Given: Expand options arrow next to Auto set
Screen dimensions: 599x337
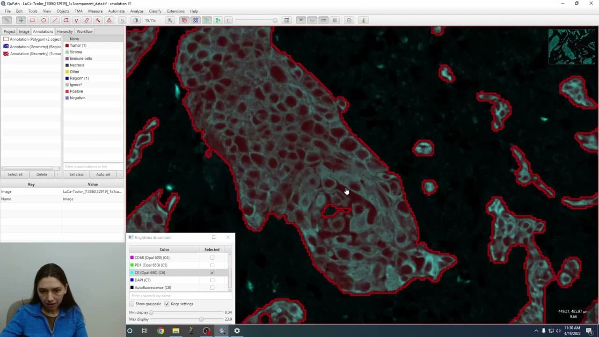Looking at the screenshot, I should (120, 174).
